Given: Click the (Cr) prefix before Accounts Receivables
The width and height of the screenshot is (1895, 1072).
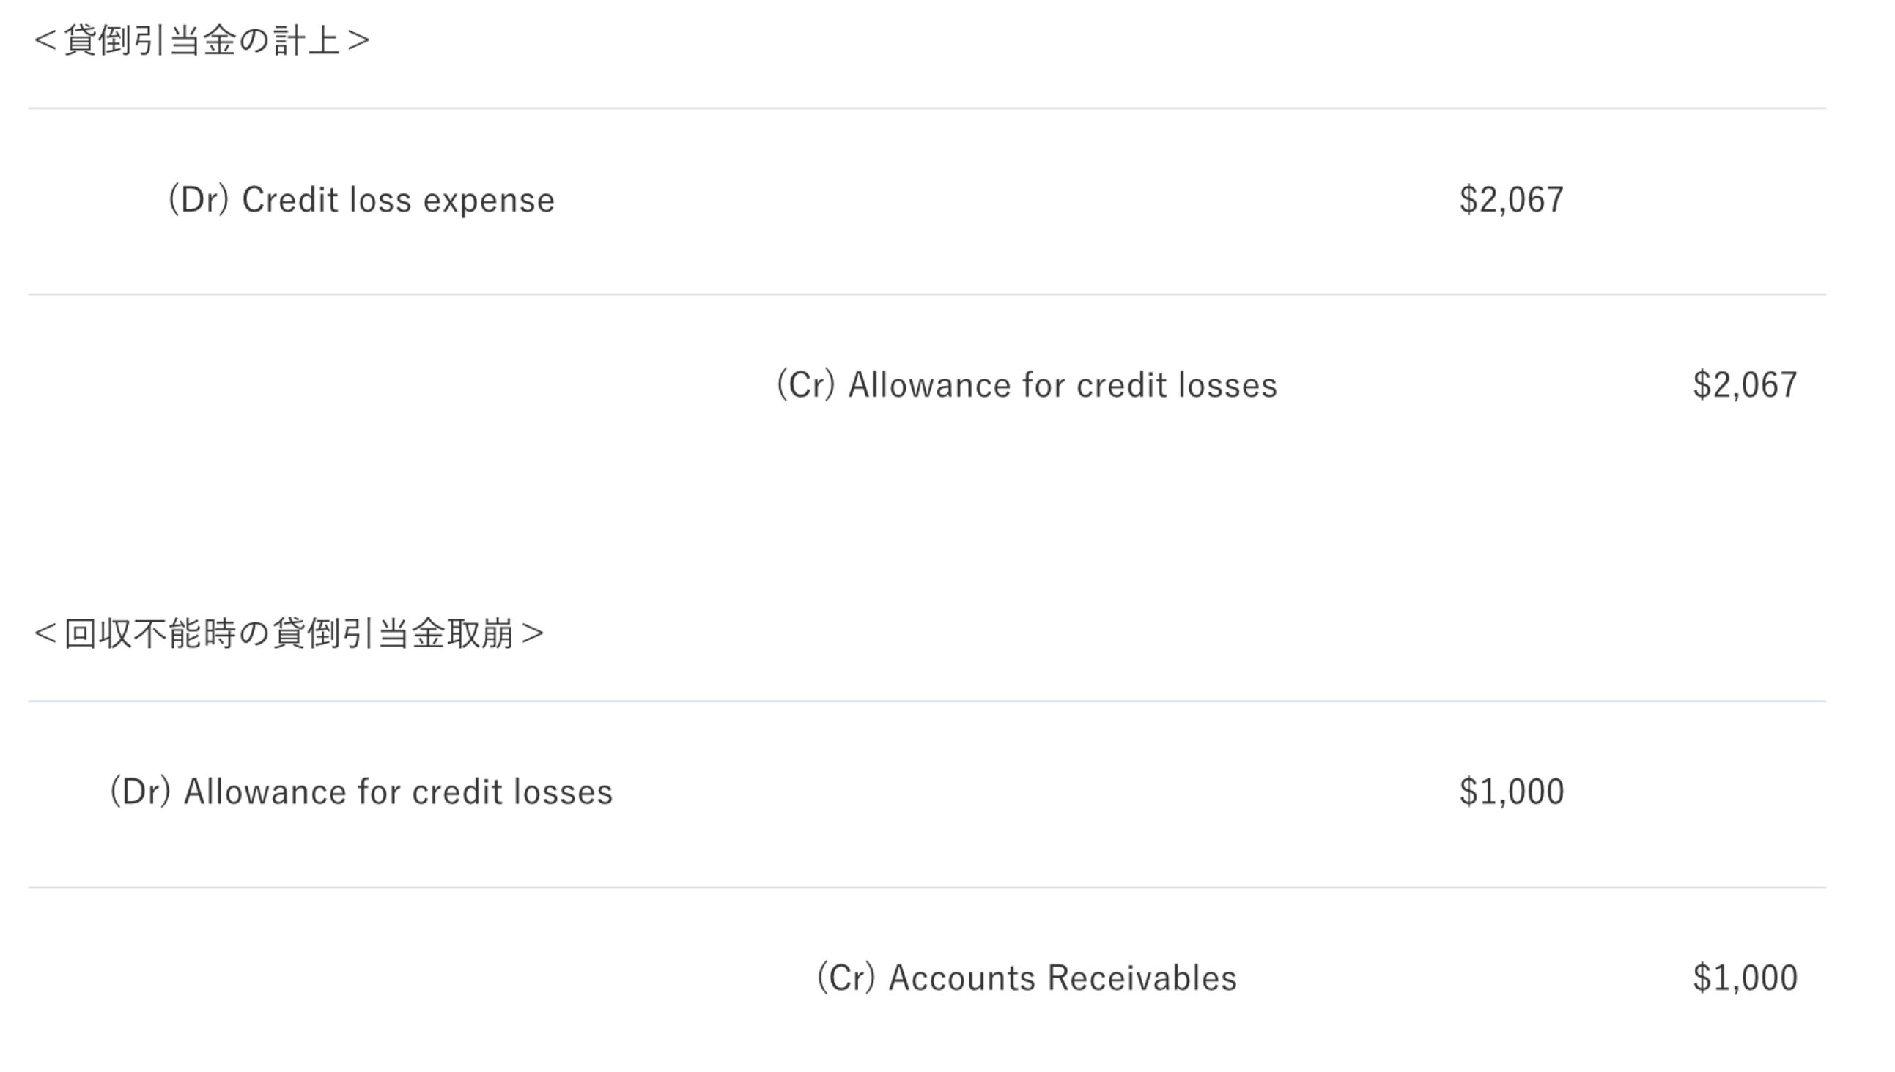Looking at the screenshot, I should pos(846,978).
